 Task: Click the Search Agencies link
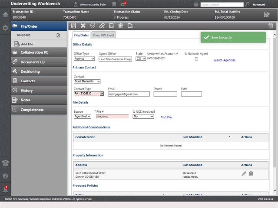tap(224, 60)
